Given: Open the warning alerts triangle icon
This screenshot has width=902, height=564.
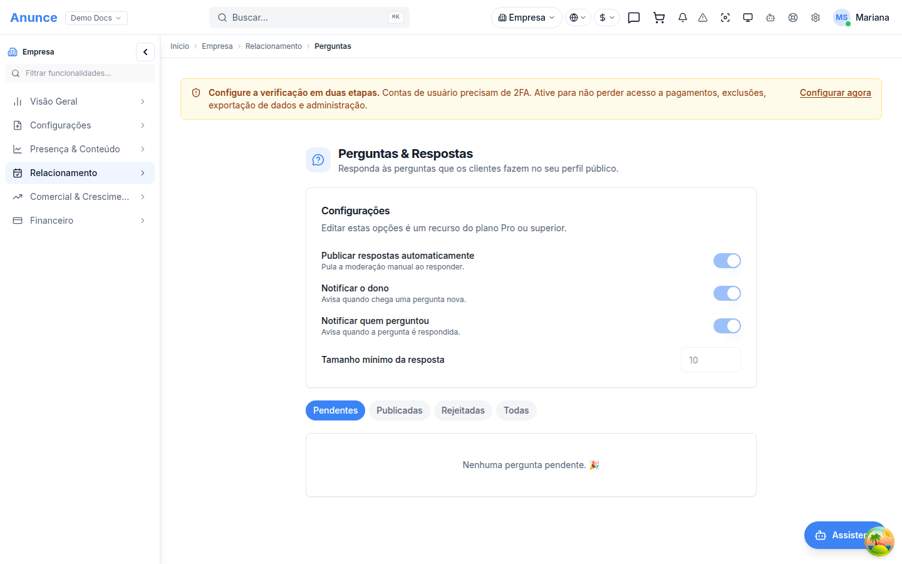Looking at the screenshot, I should 703,18.
